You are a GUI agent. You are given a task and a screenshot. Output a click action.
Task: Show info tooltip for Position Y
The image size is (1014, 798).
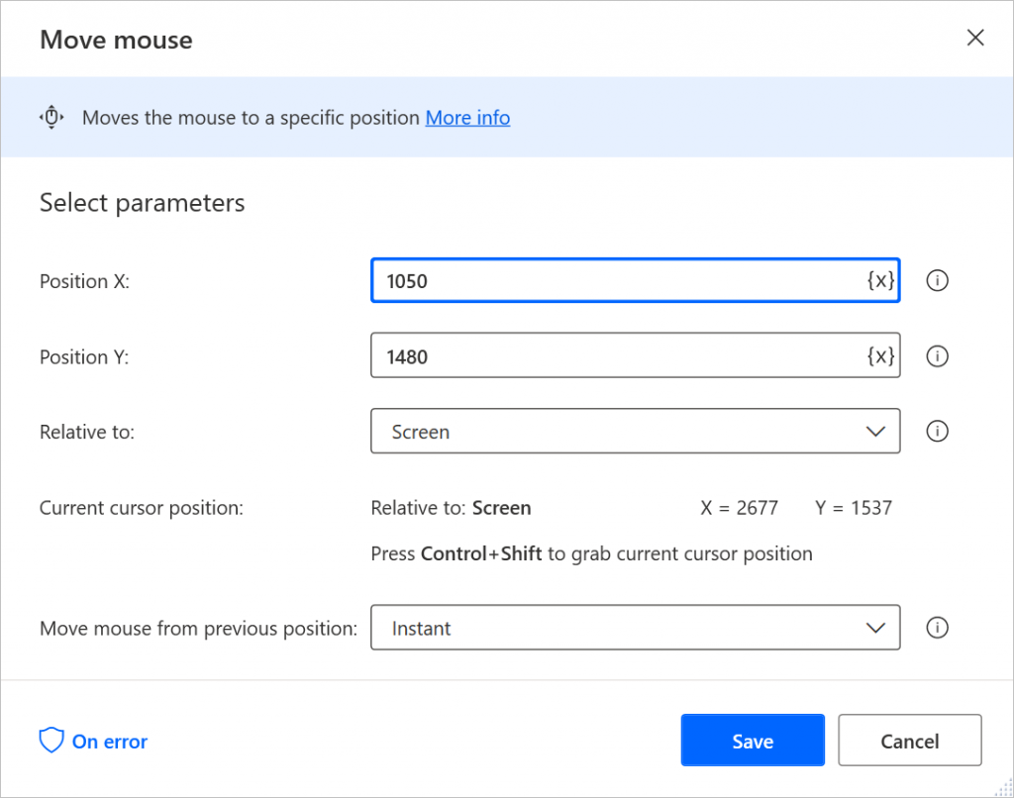point(937,356)
